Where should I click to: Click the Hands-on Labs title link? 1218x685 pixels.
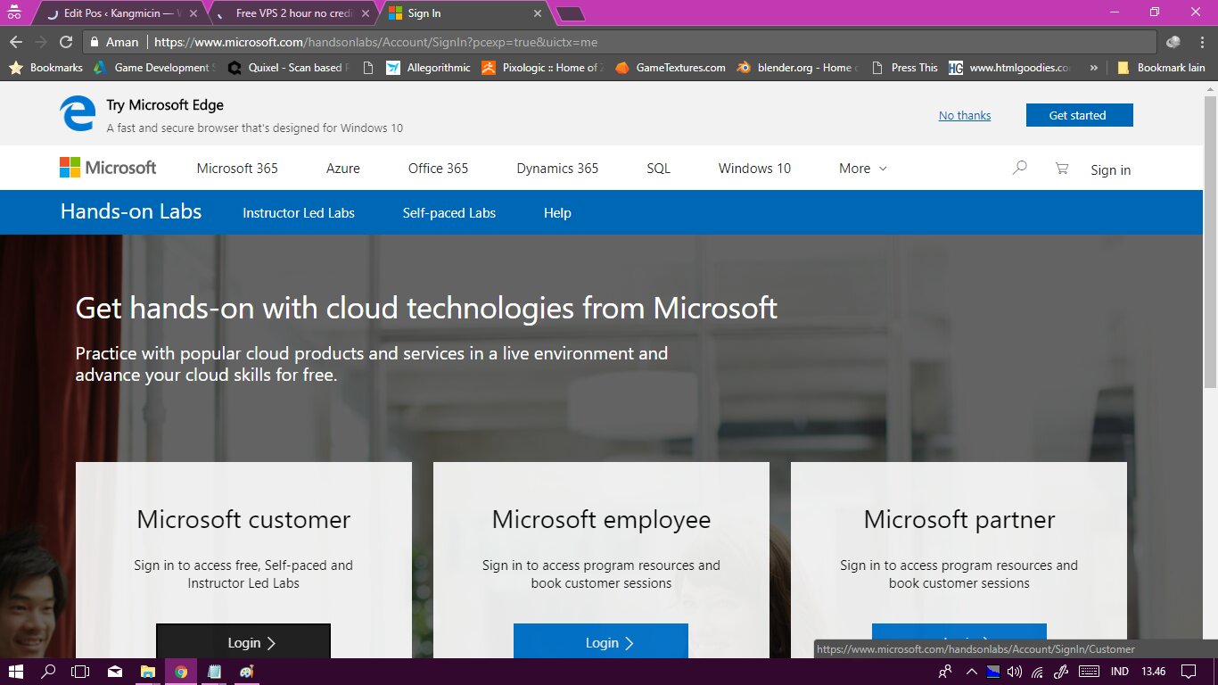tap(131, 211)
